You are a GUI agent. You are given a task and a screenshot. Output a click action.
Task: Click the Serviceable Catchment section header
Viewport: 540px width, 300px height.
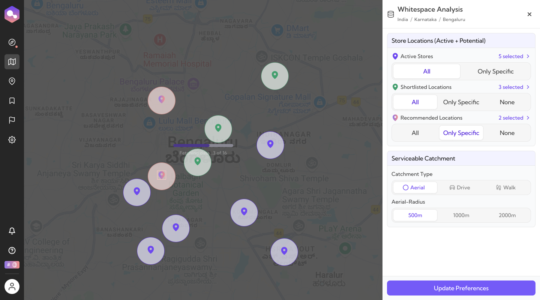click(x=461, y=158)
